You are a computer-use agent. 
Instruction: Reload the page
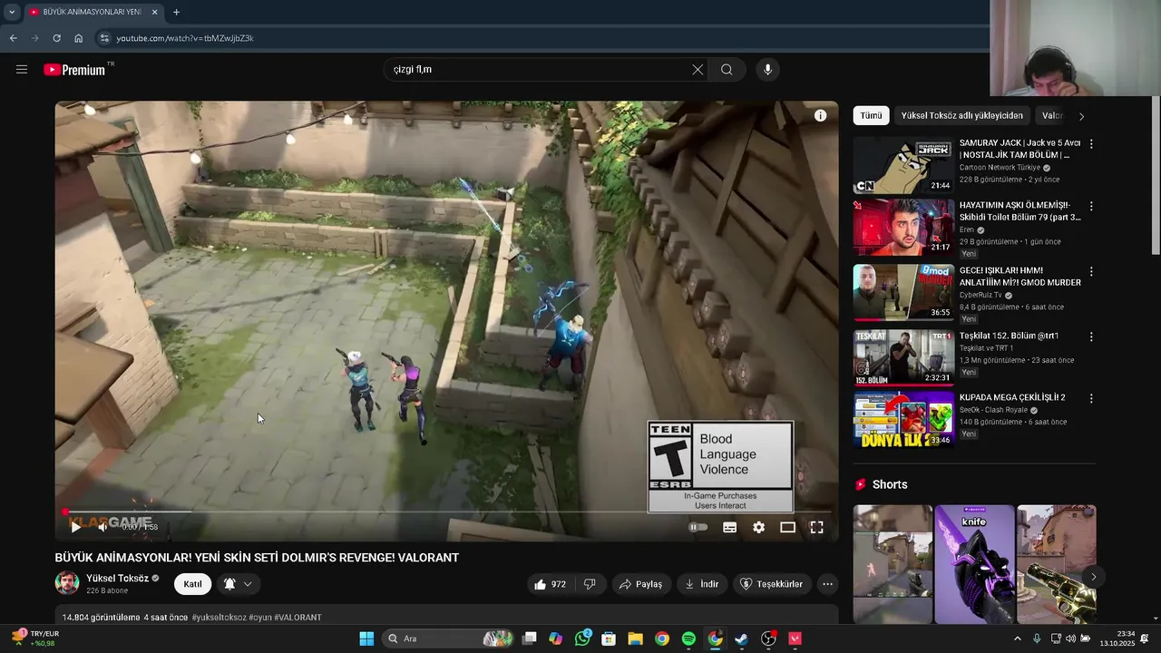coord(56,38)
